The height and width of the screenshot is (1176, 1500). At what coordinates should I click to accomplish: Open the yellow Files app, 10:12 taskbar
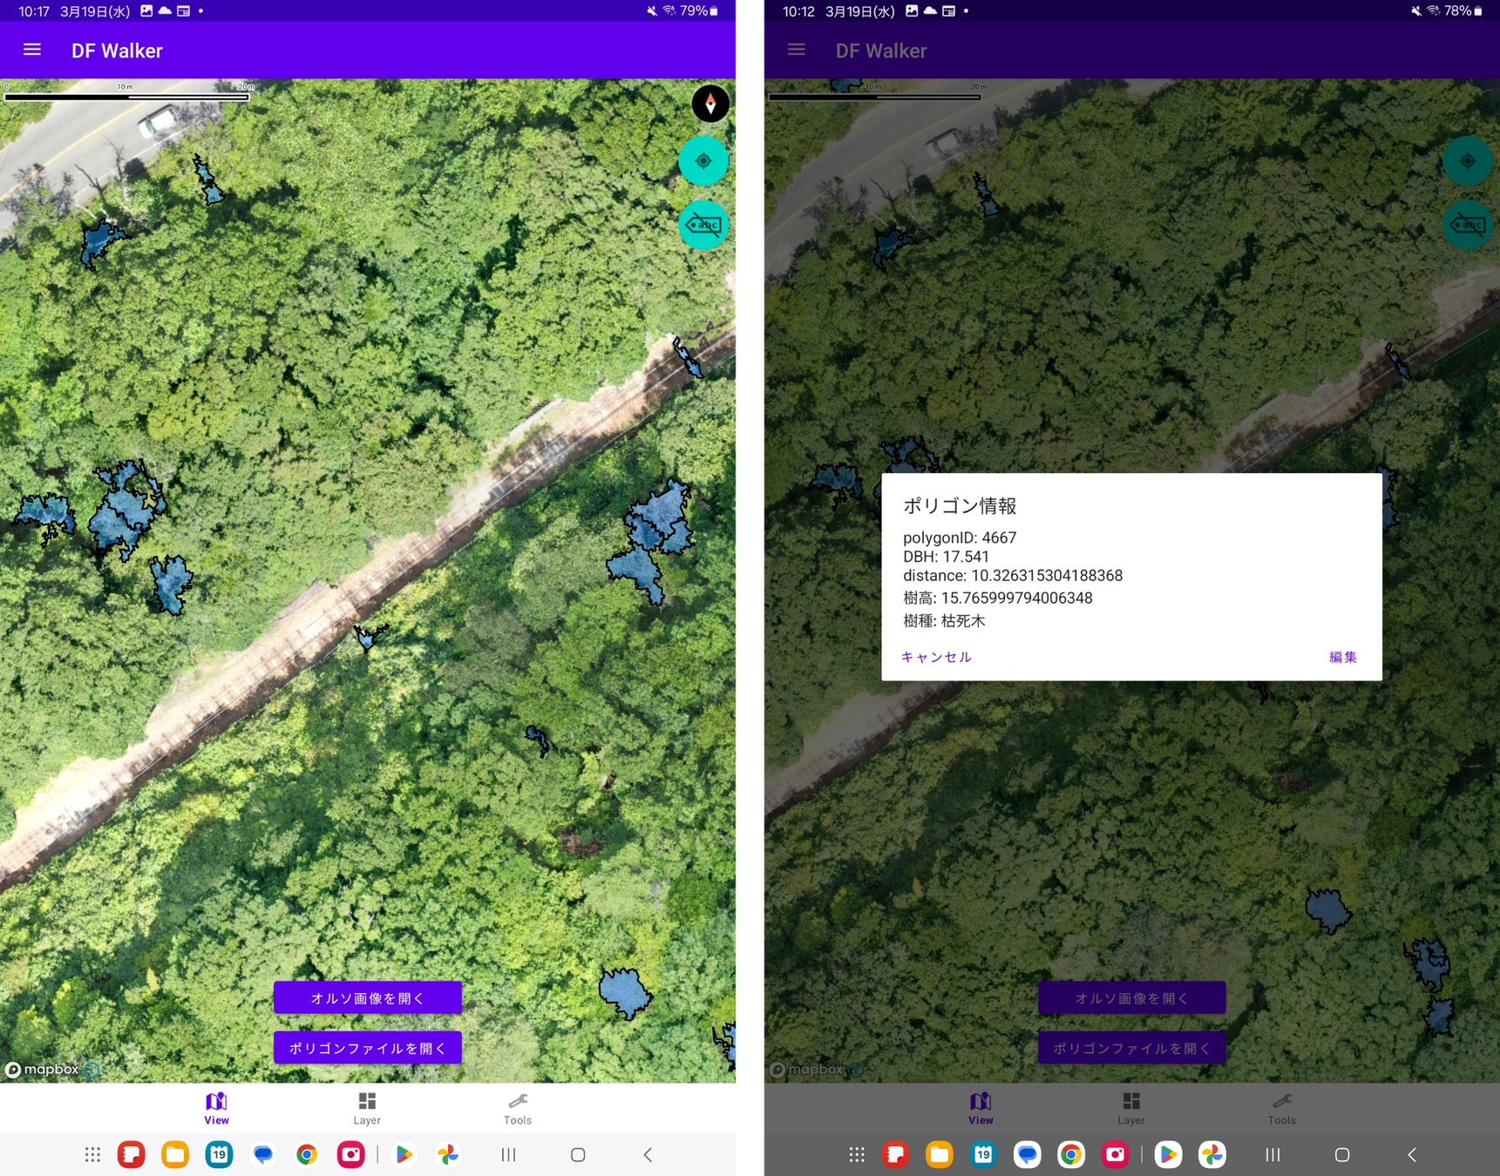point(940,1154)
